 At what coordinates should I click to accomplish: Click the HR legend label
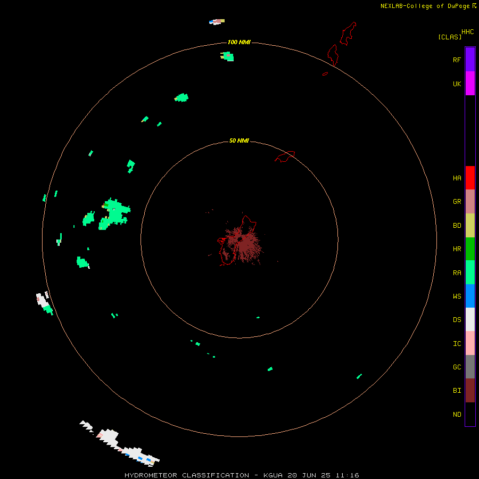(457, 249)
